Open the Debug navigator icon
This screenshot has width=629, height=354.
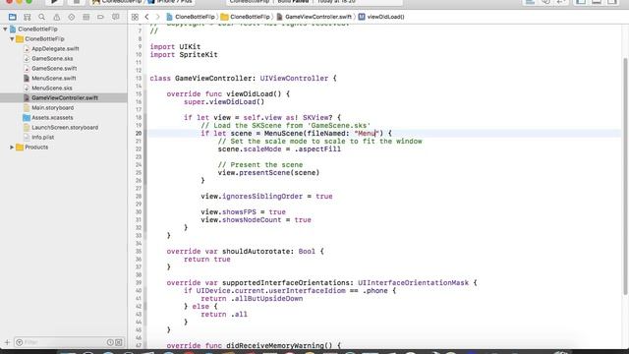pyautogui.click(x=86, y=17)
